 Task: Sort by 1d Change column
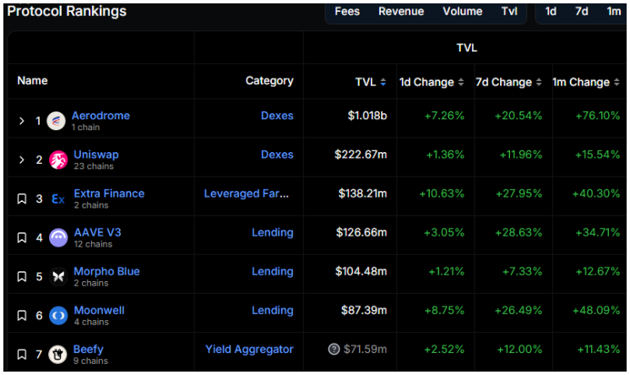[432, 82]
